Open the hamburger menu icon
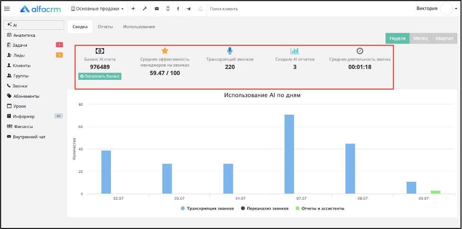Screen dimensions: 462x229 [x=7, y=9]
